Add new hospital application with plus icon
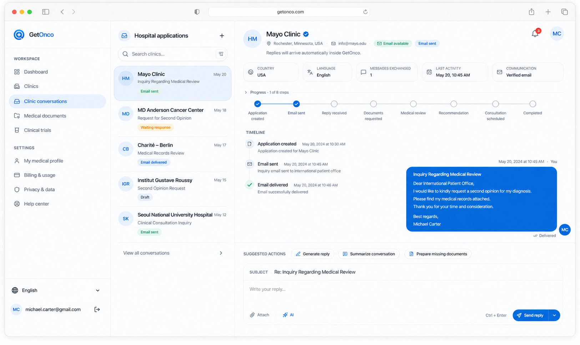The width and height of the screenshot is (580, 345). pyautogui.click(x=222, y=36)
